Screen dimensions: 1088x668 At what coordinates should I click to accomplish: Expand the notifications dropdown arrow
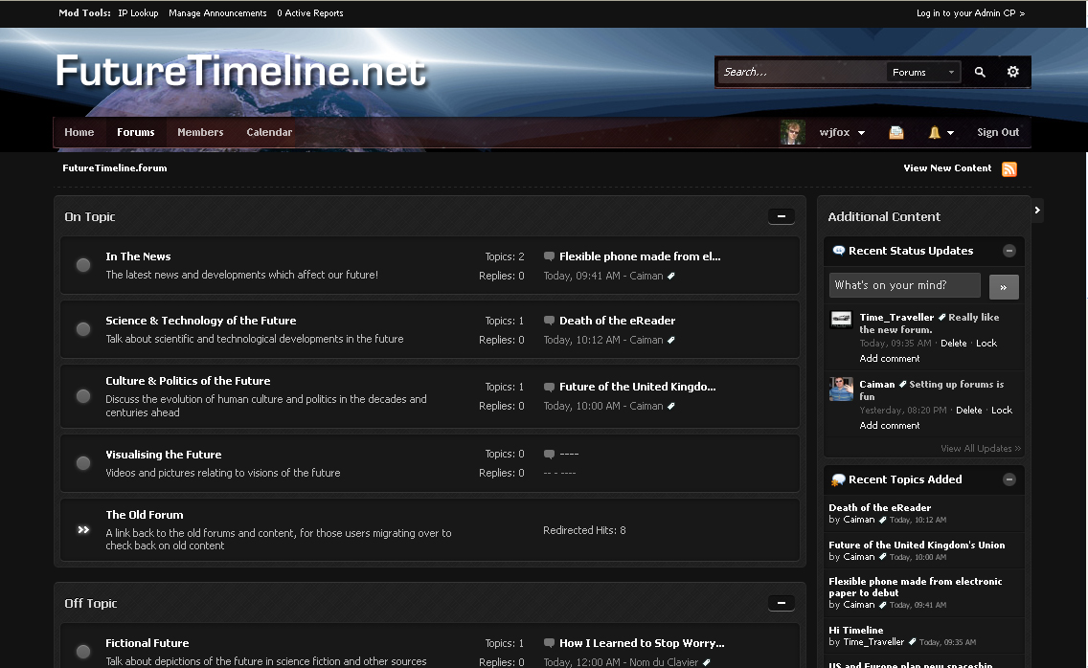(951, 133)
